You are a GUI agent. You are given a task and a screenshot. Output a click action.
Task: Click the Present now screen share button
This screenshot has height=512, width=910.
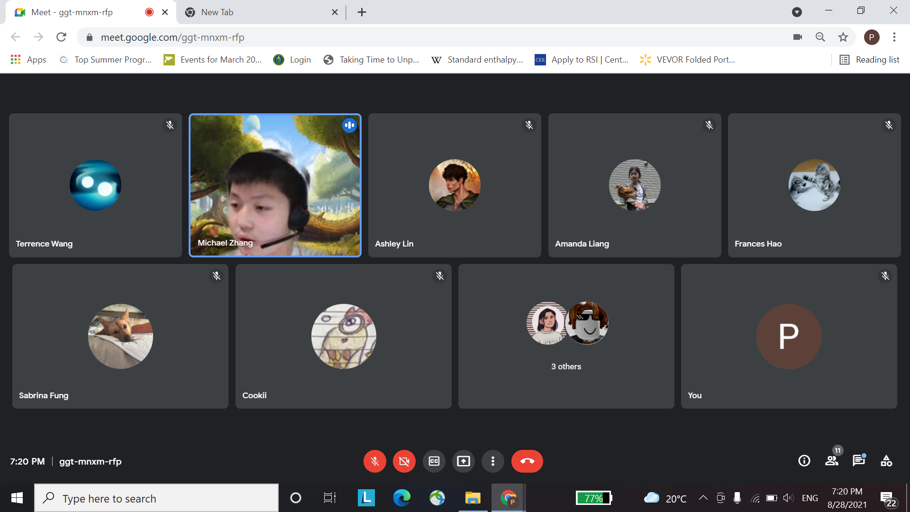click(464, 461)
